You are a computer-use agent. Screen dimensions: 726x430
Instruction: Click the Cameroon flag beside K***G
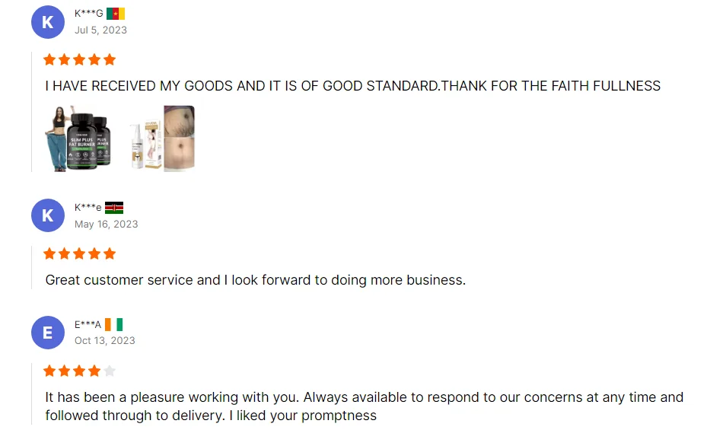click(116, 14)
